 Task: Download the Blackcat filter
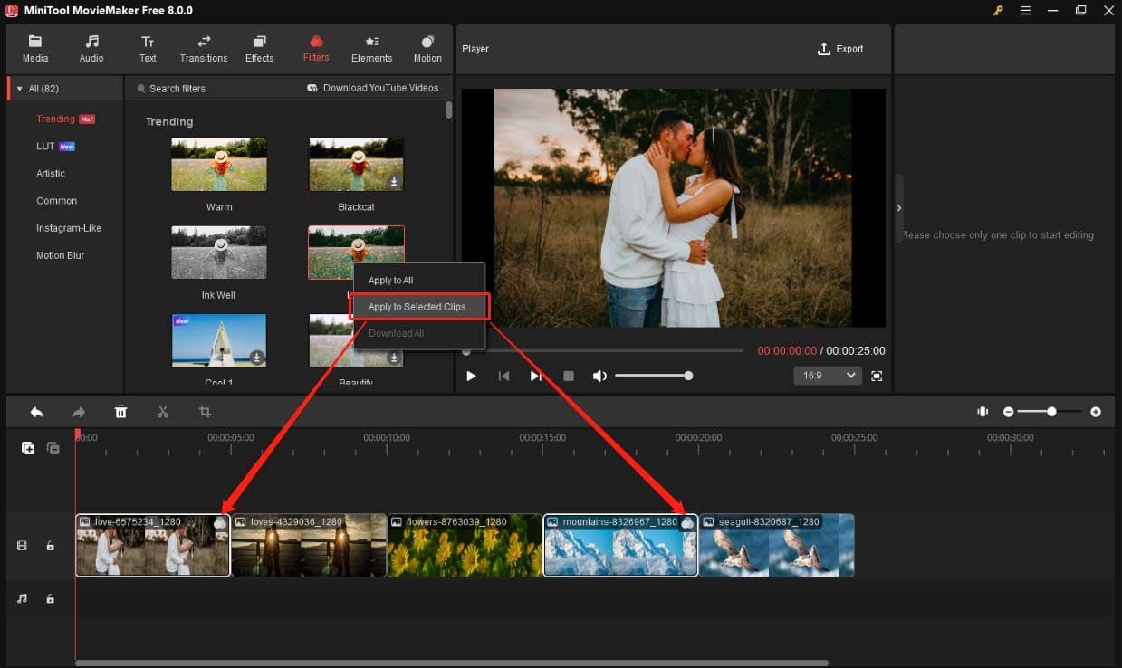(x=394, y=181)
